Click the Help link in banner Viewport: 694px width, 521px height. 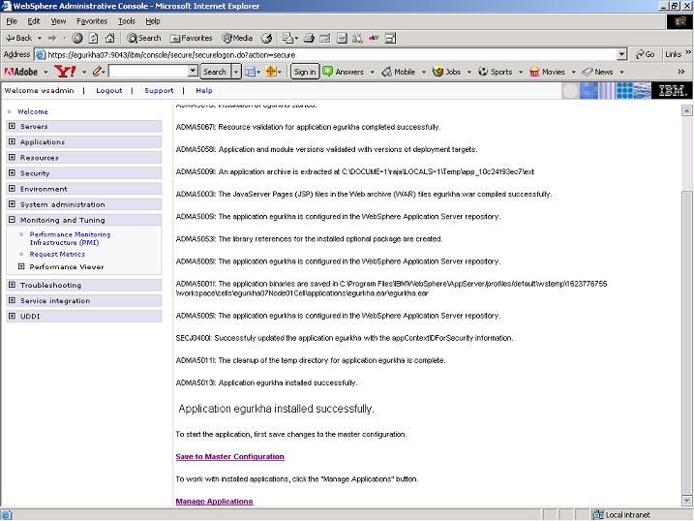tap(204, 90)
